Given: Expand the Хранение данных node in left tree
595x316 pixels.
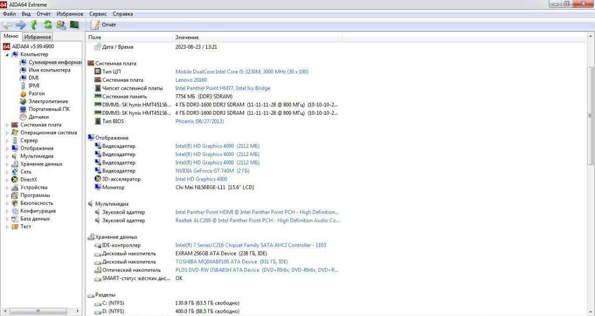Looking at the screenshot, I should pos(7,164).
